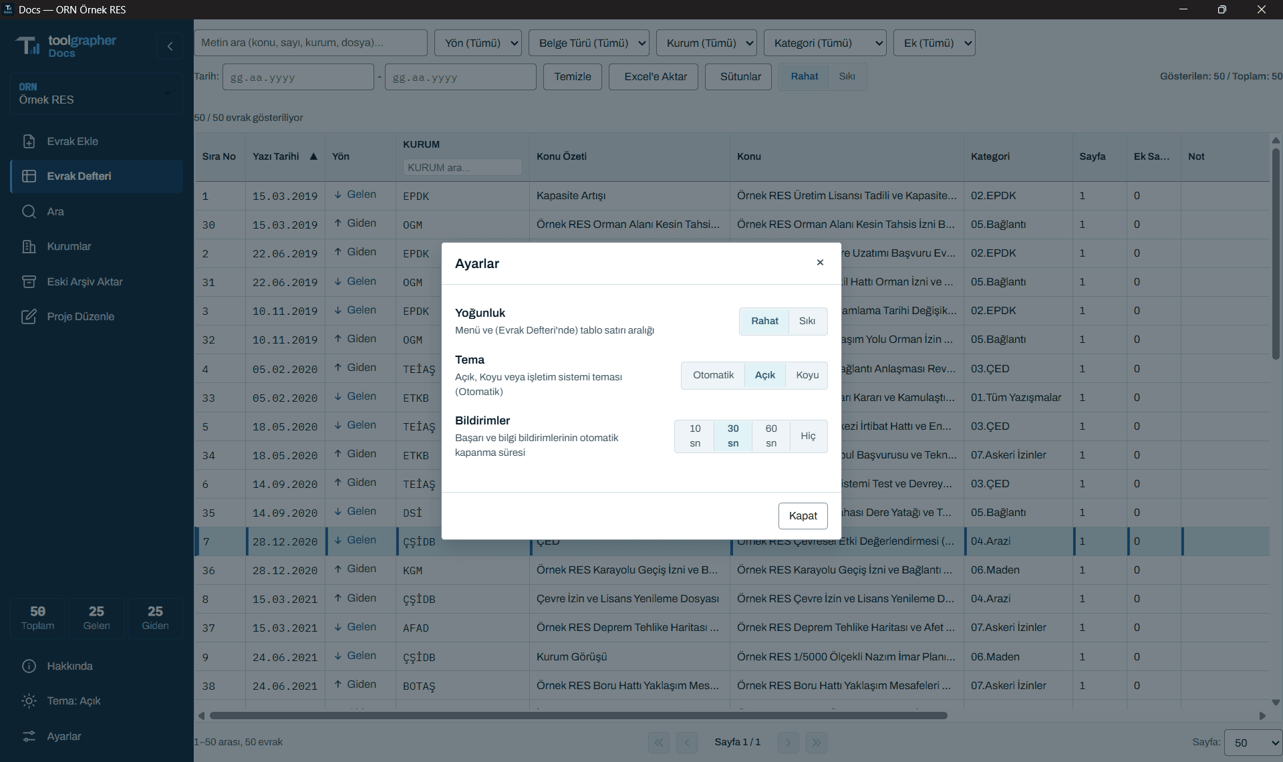1283x762 pixels.
Task: Open the Sayfa page size dropdown
Action: click(1254, 743)
